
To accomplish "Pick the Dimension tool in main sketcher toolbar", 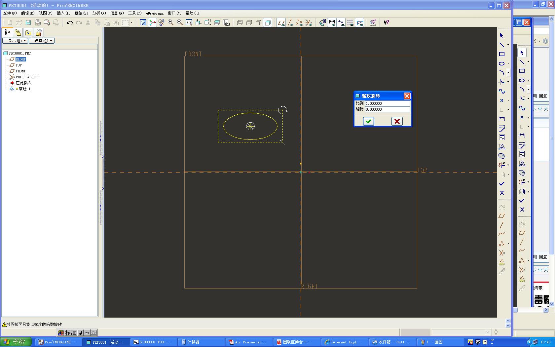I will click(x=502, y=119).
